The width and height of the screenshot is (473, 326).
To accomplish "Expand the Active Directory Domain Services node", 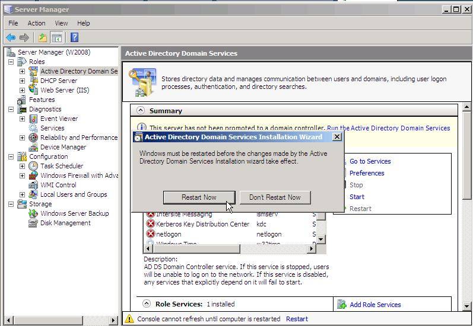I will point(23,71).
